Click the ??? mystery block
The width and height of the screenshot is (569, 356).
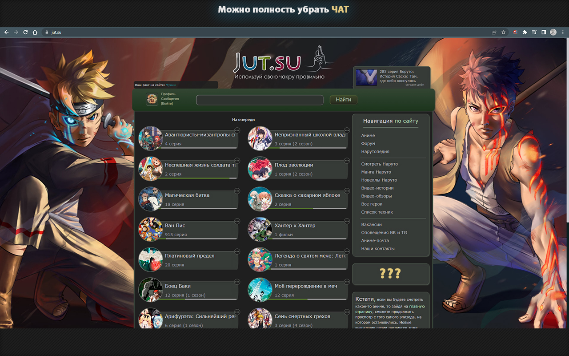(391, 274)
